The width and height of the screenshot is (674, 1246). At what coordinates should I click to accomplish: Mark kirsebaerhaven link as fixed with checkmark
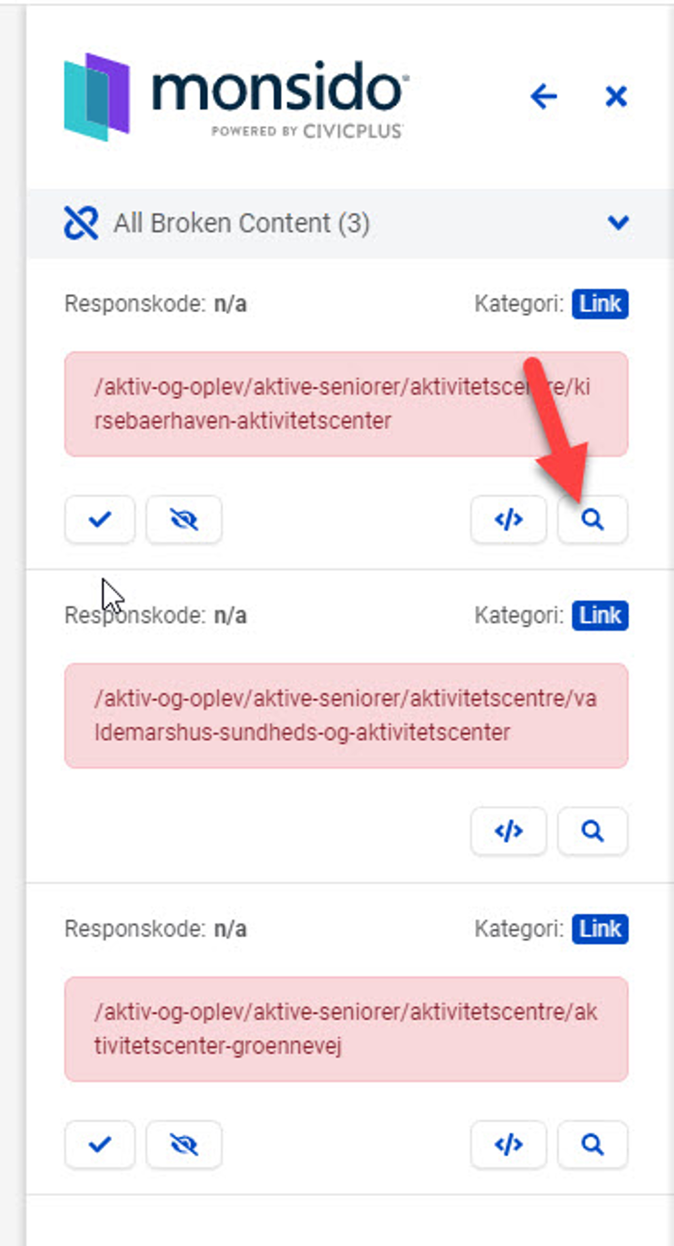coord(100,519)
